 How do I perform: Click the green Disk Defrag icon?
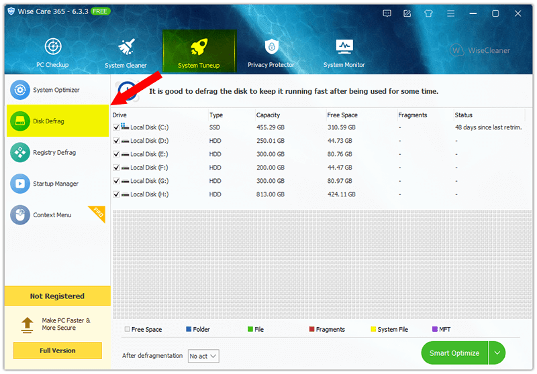[x=20, y=121]
